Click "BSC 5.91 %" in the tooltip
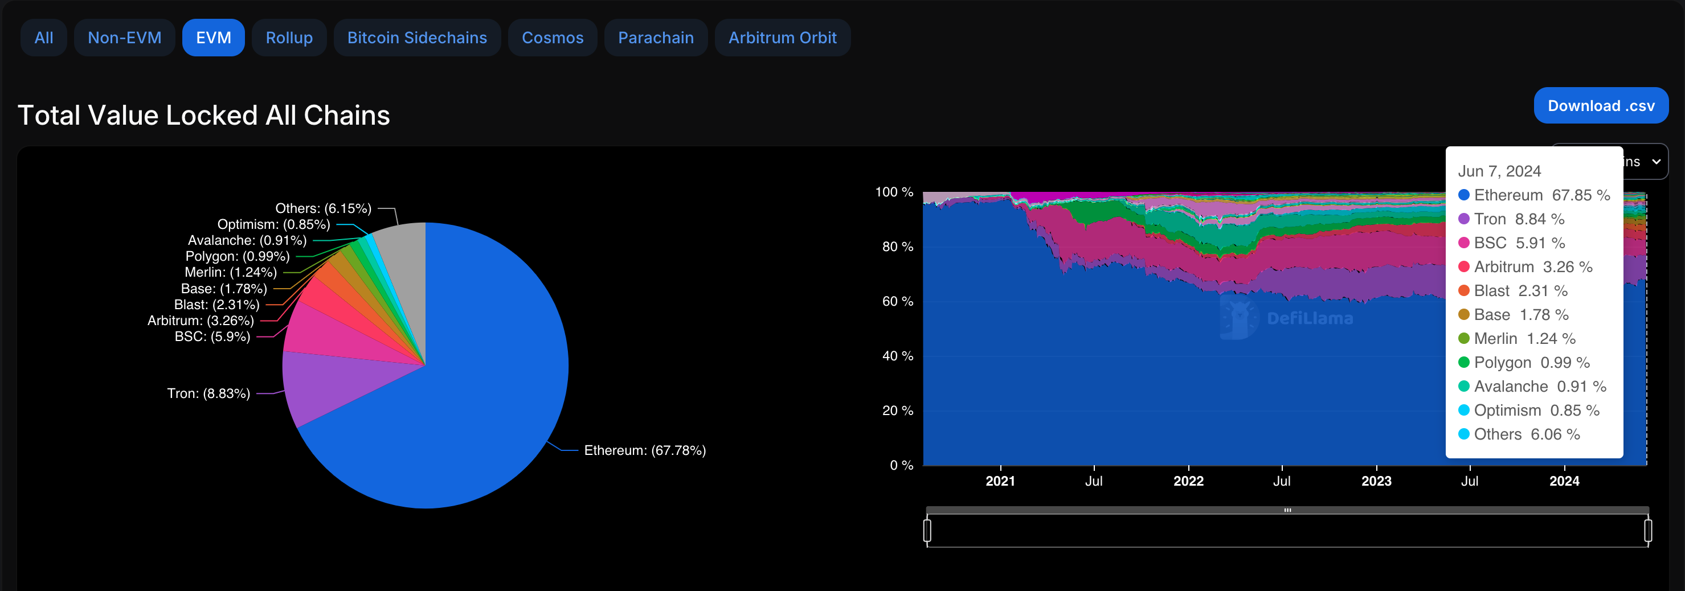 point(1512,243)
